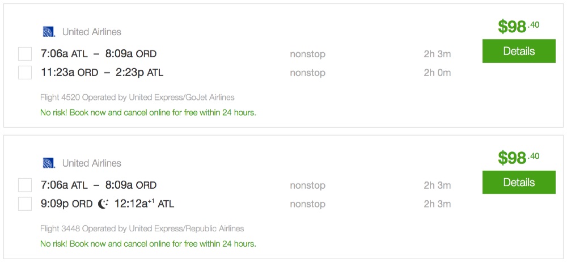Click the $98.40 price on the second card

tap(518, 157)
